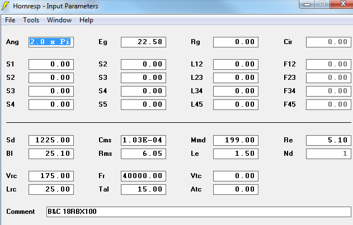353x225 pixels.
Task: Minimize the Hornresp window
Action: (x=307, y=4)
